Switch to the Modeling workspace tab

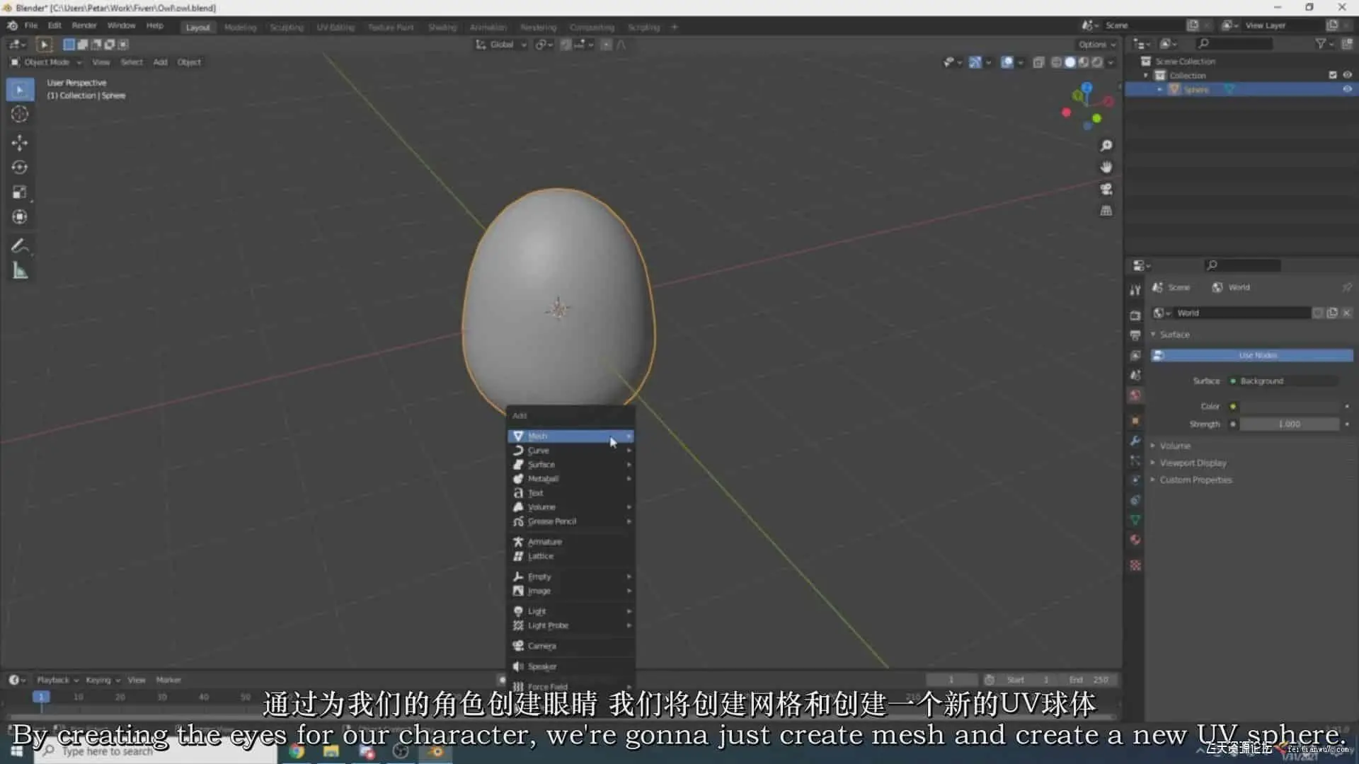(240, 27)
